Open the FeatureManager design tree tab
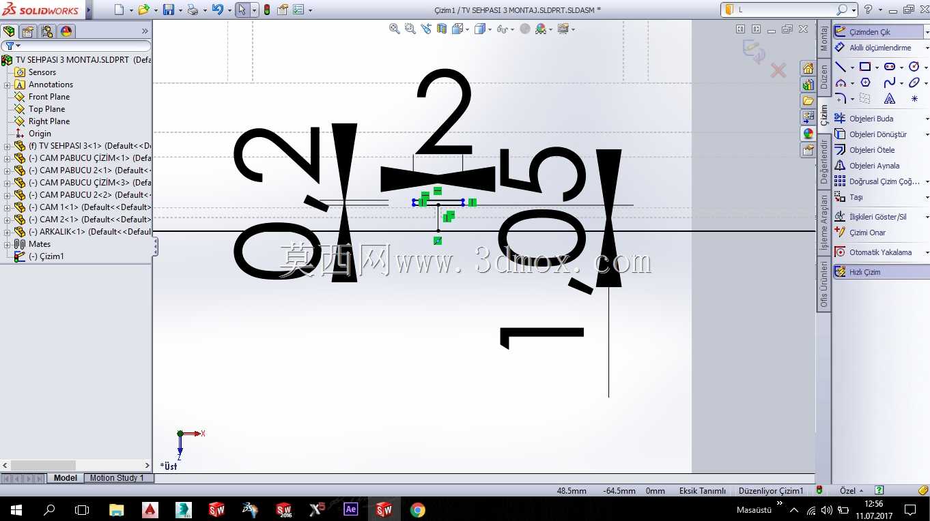Screen dimensions: 930x521 9,31
